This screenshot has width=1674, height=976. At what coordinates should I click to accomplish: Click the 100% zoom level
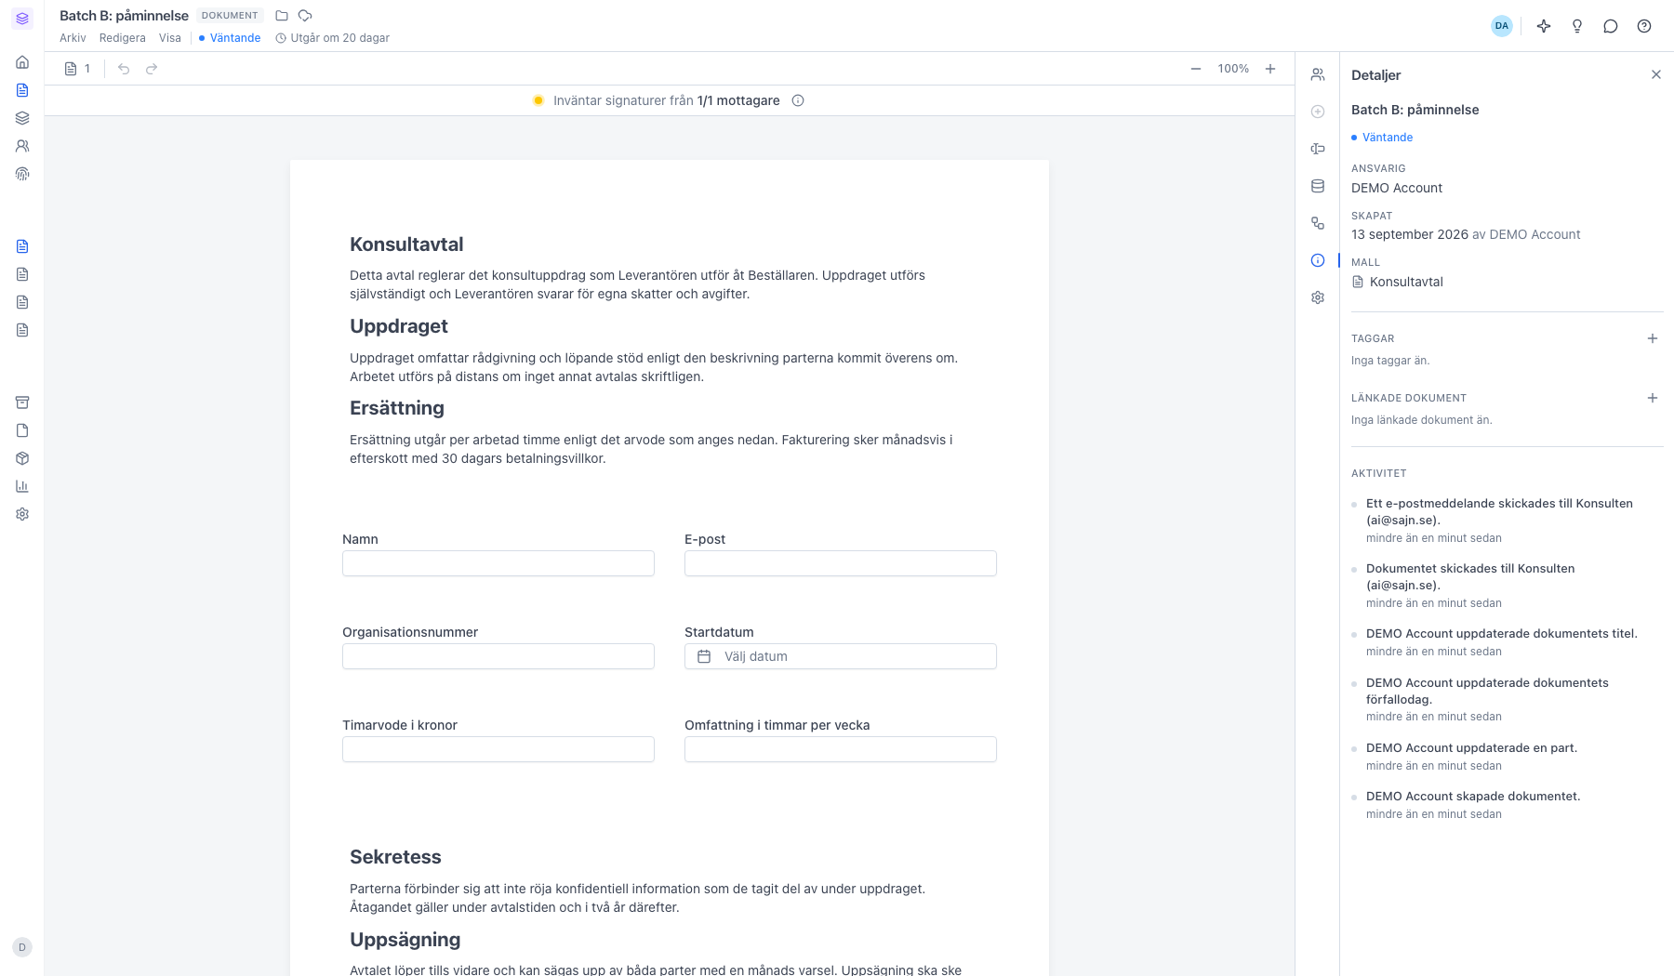click(x=1233, y=69)
